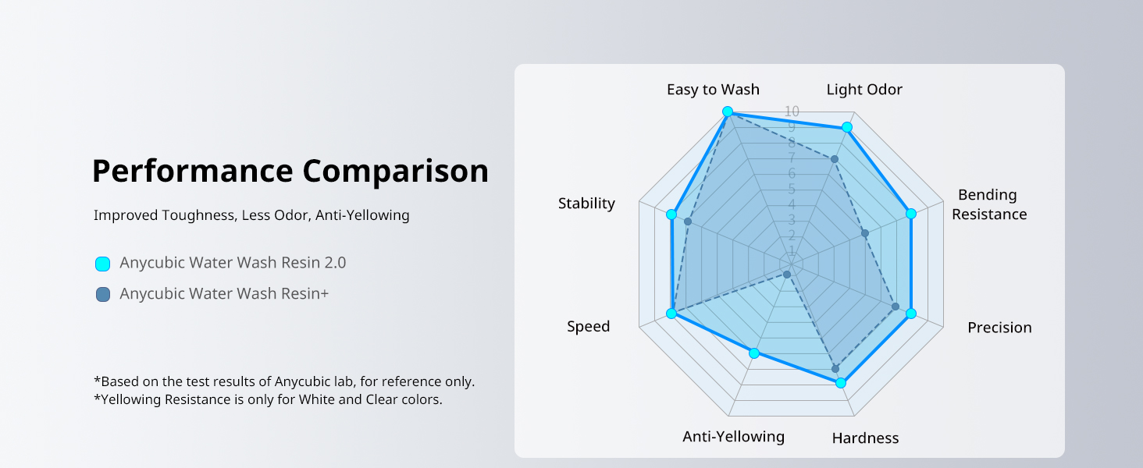
Task: Click the cyan Water Wash Resin 2.0 legend swatch
Action: click(102, 264)
